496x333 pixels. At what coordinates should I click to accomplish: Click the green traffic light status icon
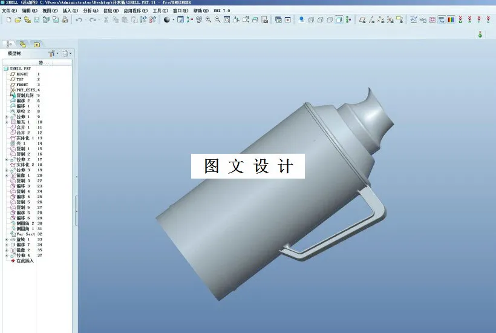coord(480,34)
